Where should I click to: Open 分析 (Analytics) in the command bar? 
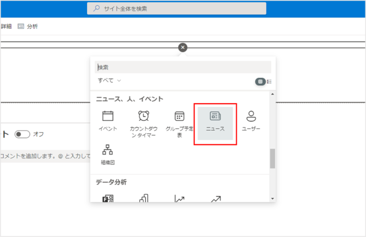tap(27, 27)
